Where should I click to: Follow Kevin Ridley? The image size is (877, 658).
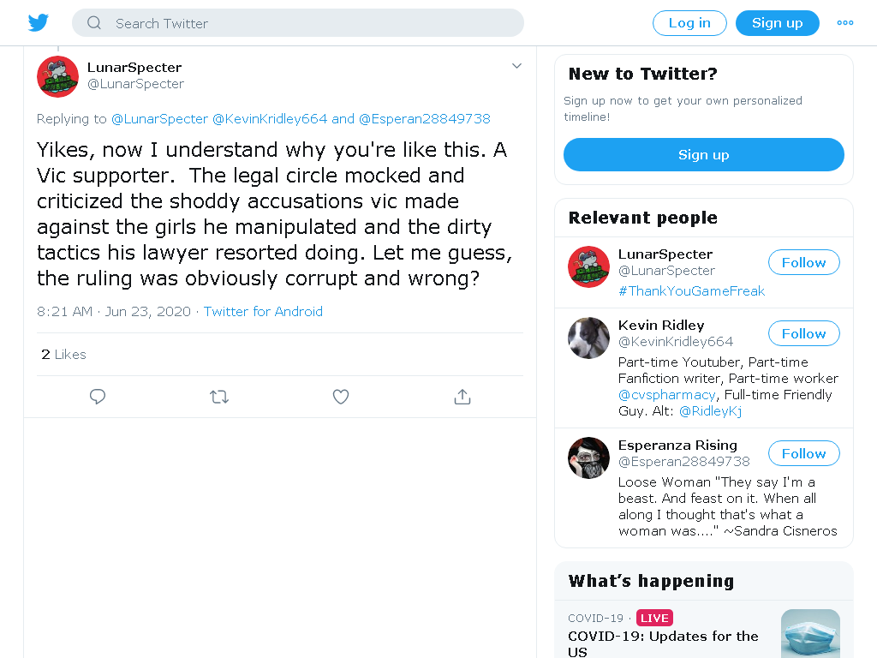[803, 333]
